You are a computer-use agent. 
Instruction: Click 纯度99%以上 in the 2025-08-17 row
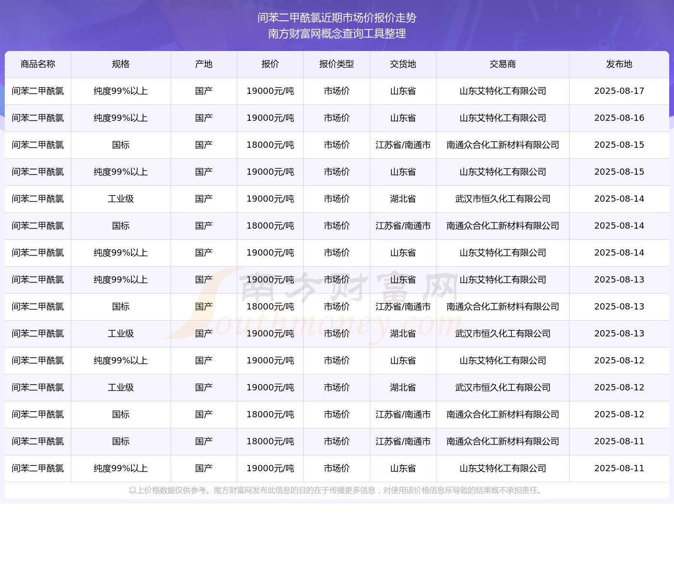(x=121, y=91)
